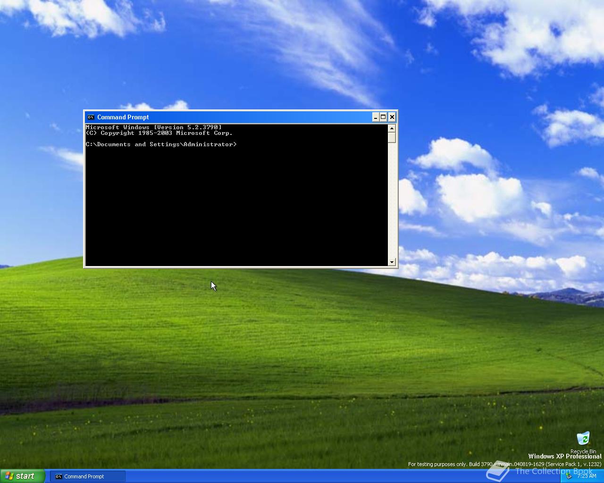
Task: Maximize the Command Prompt window
Action: coord(383,117)
